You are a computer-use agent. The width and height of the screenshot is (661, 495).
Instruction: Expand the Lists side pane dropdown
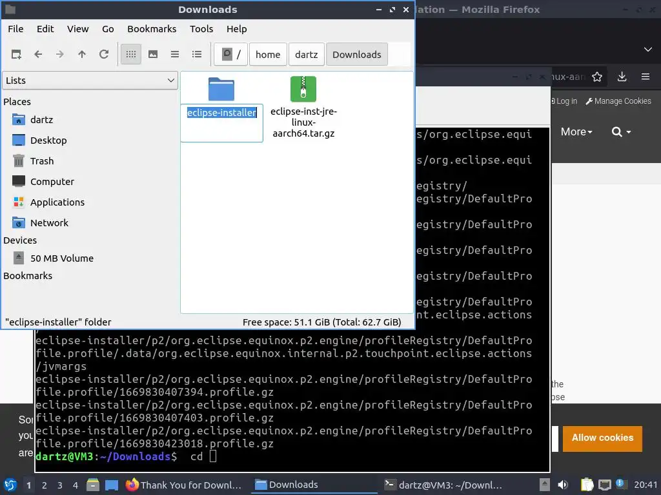click(90, 81)
